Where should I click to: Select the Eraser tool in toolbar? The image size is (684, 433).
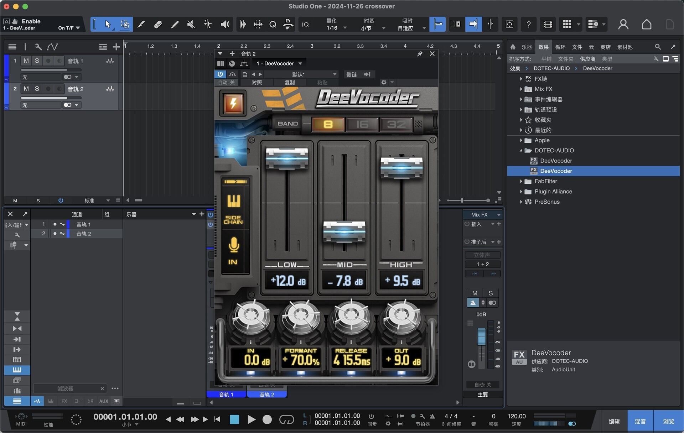click(158, 24)
